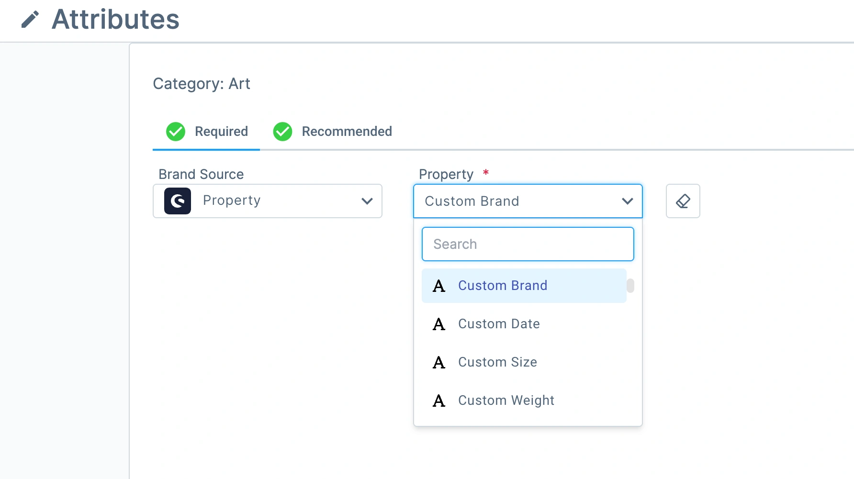Screen dimensions: 854x479
Task: Click the eraser clear button
Action: [x=683, y=201]
